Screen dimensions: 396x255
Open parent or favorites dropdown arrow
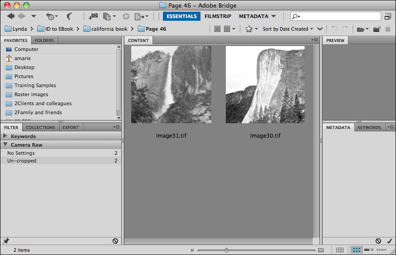(33, 16)
